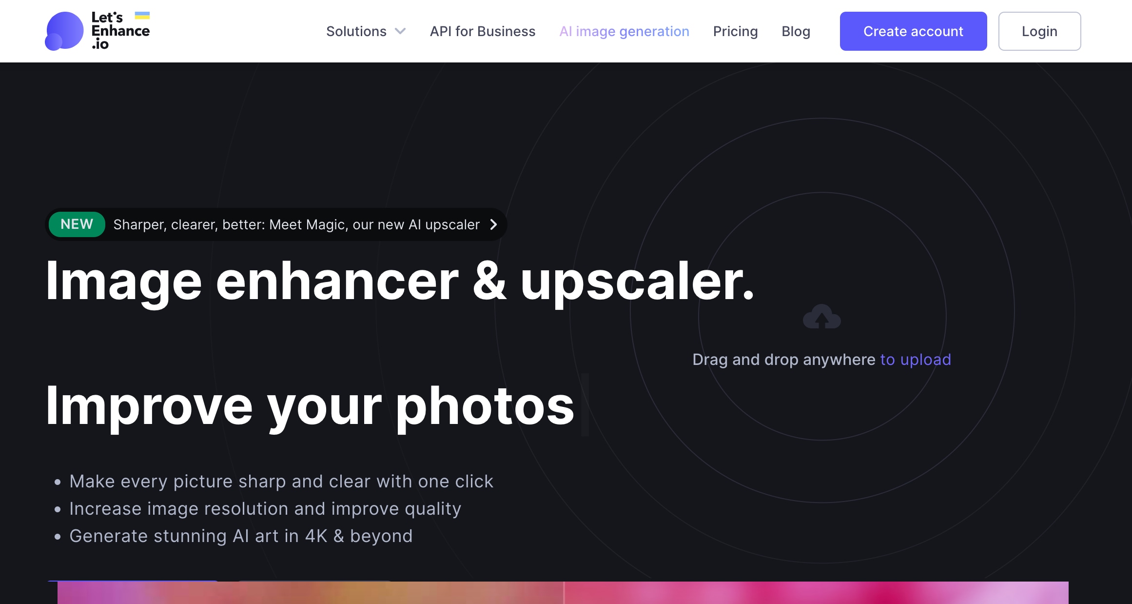
Task: Click the Blog navigation tab
Action: pyautogui.click(x=796, y=31)
